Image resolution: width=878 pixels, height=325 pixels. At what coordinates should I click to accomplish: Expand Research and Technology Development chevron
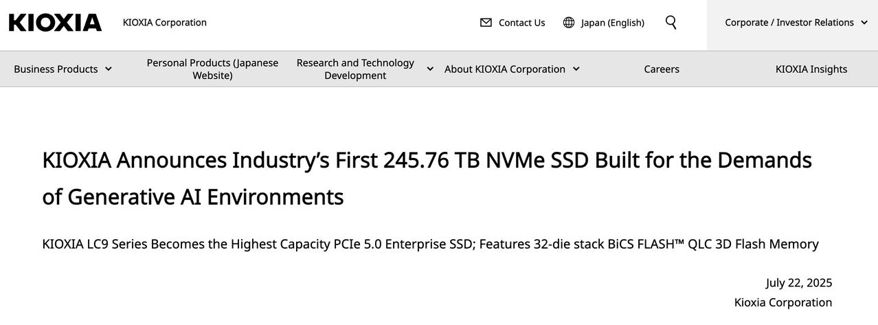point(430,69)
